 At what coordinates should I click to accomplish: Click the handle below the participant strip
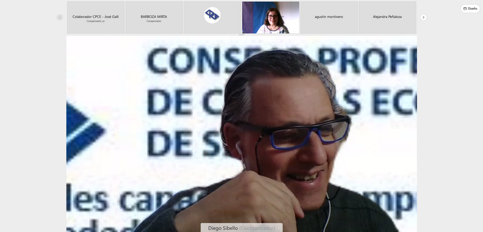pyautogui.click(x=241, y=35)
